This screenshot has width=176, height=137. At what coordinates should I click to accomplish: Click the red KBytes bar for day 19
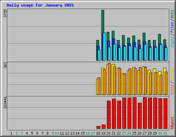[103, 127]
